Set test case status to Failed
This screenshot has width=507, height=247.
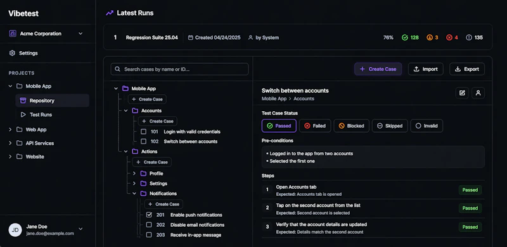(x=315, y=126)
